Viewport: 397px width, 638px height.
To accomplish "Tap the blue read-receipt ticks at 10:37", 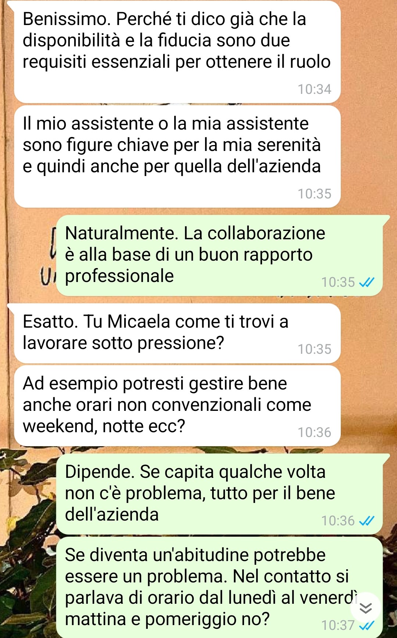I will 366,625.
